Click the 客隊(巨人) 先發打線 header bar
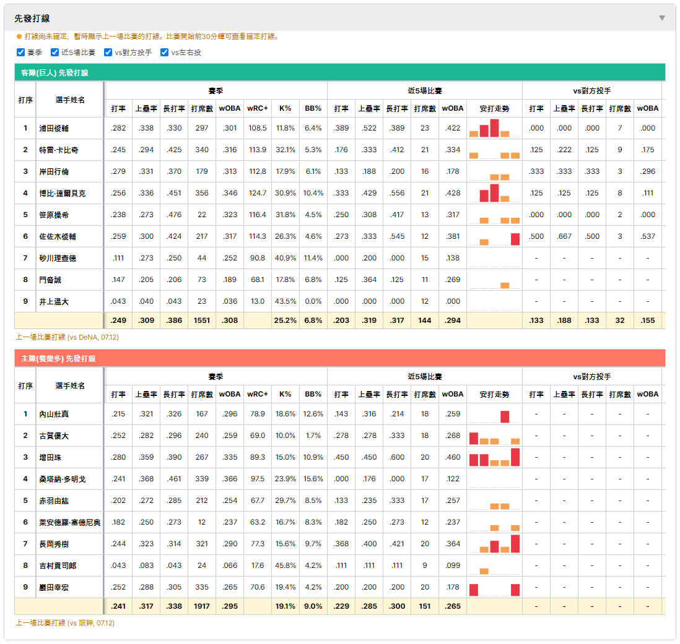The width and height of the screenshot is (680, 644). pyautogui.click(x=339, y=72)
